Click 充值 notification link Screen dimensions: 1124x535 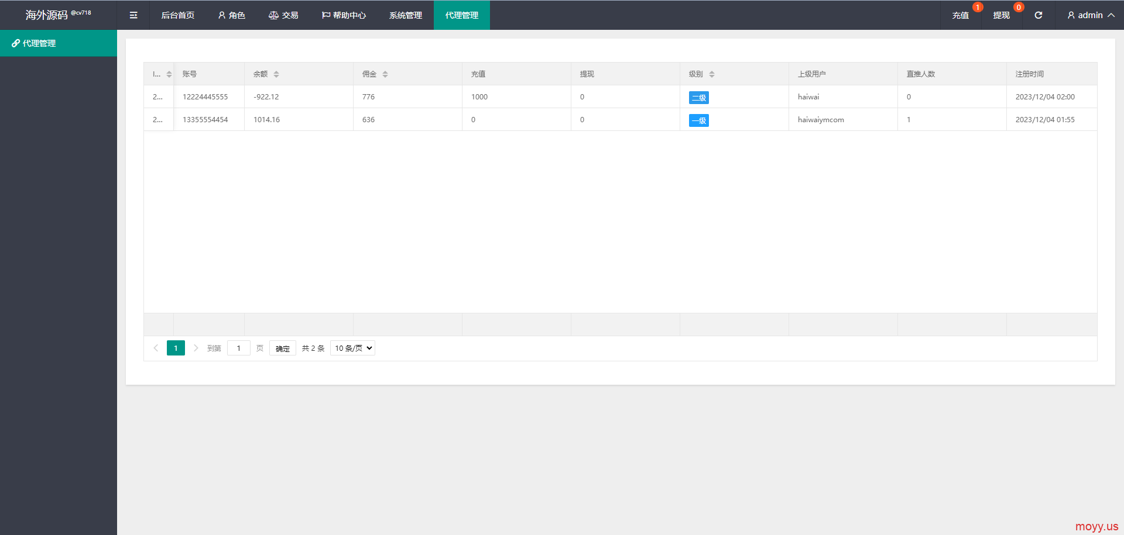pos(960,15)
